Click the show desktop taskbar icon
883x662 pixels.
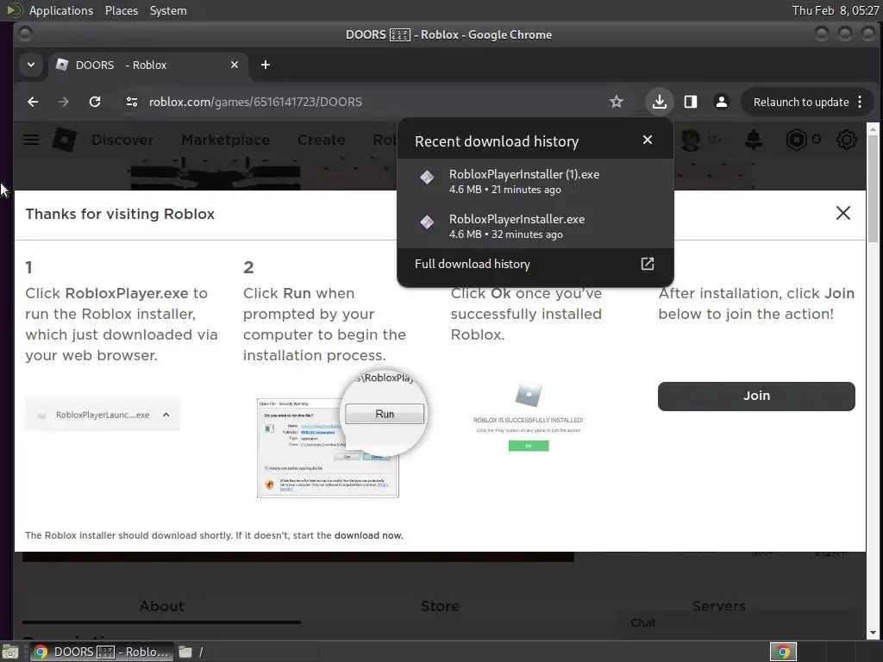(x=10, y=652)
